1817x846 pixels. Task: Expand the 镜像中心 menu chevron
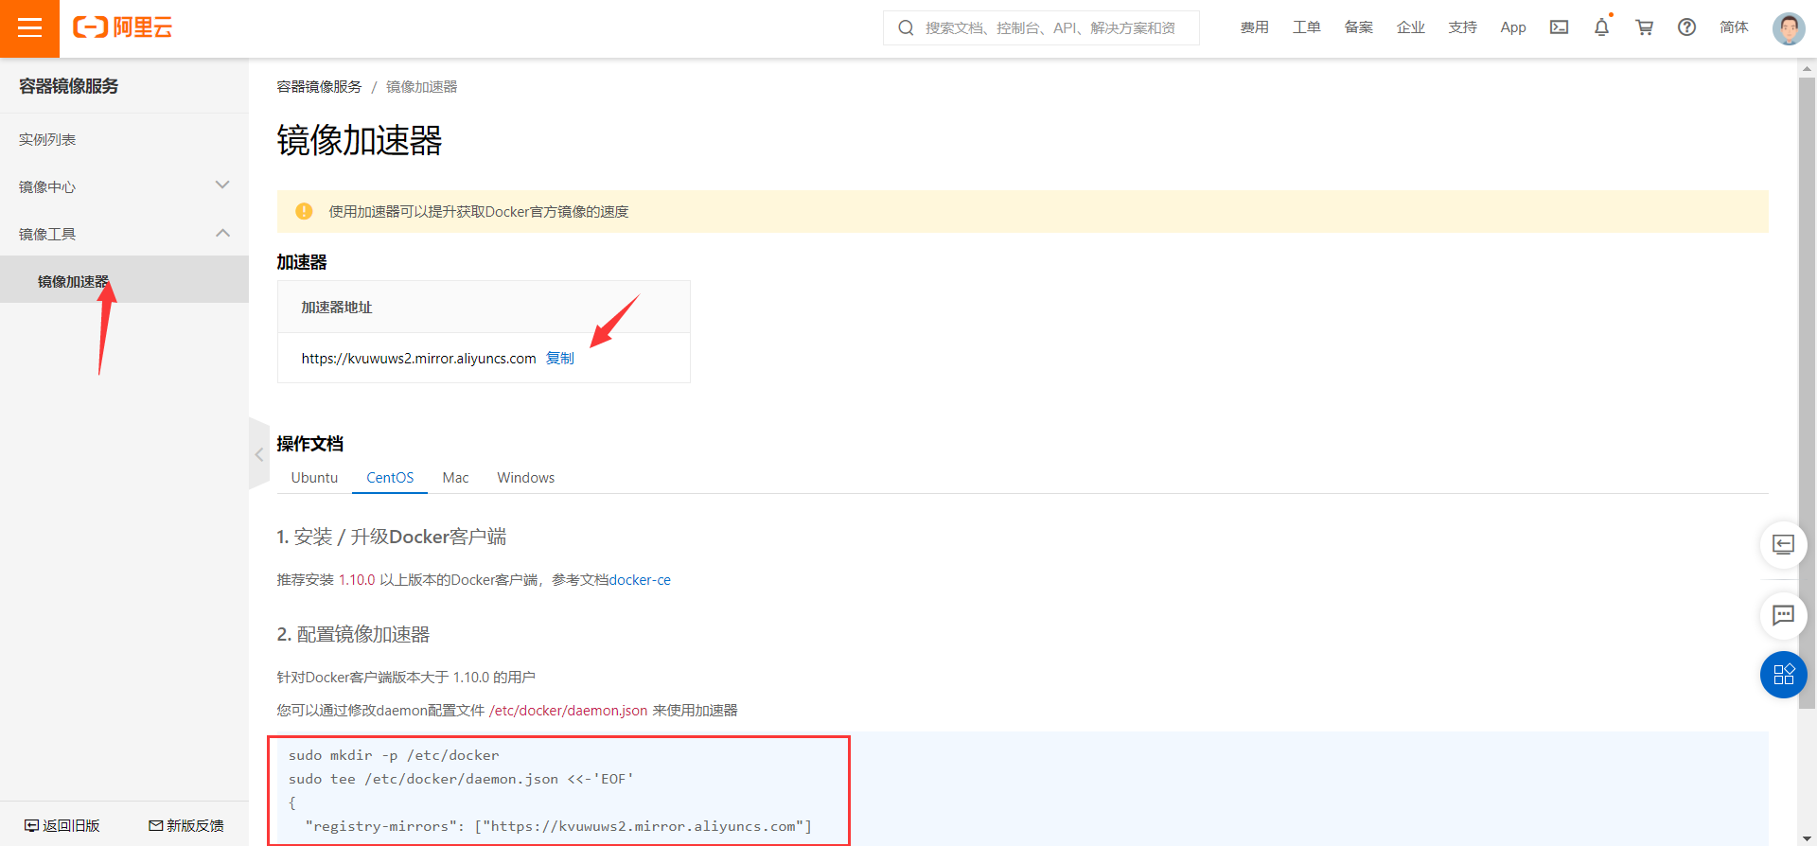[222, 185]
